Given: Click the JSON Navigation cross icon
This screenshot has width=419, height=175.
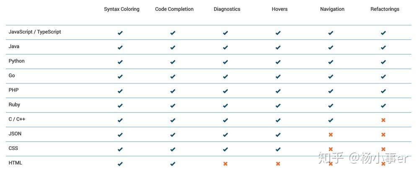Looking at the screenshot, I should point(331,135).
